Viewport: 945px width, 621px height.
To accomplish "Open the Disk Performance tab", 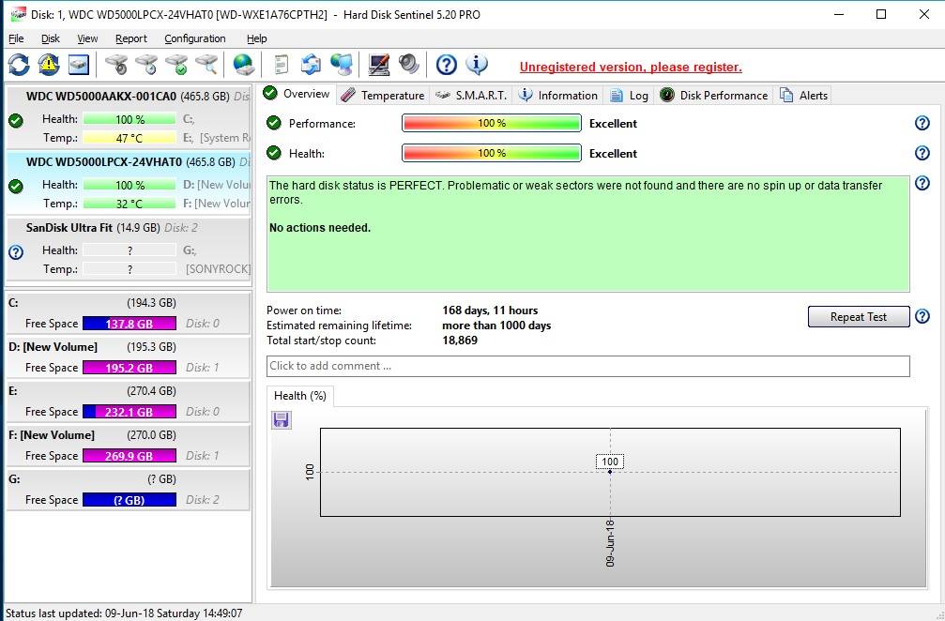I will click(714, 95).
